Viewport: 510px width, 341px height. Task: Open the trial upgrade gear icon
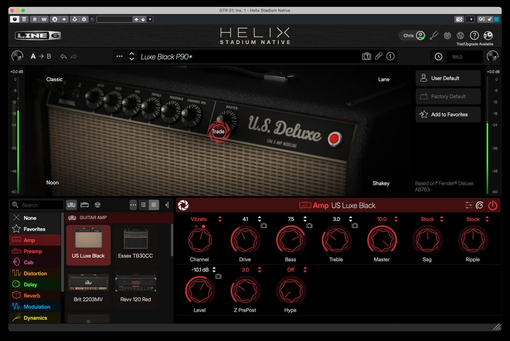488,35
